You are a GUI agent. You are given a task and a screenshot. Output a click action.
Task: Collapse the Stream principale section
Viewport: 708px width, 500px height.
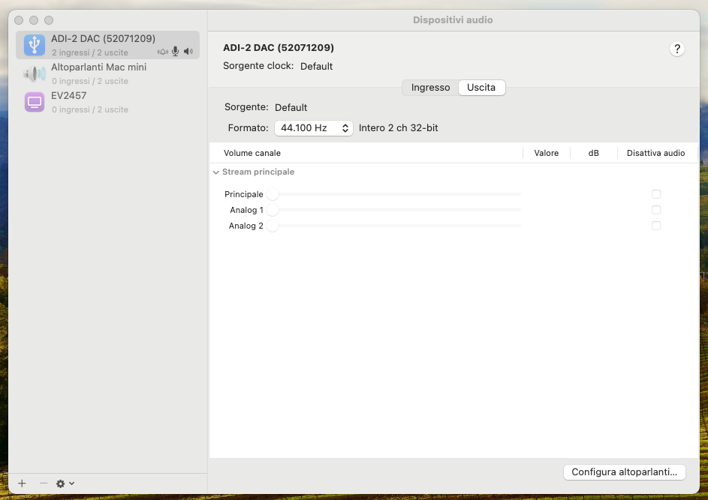coord(215,172)
